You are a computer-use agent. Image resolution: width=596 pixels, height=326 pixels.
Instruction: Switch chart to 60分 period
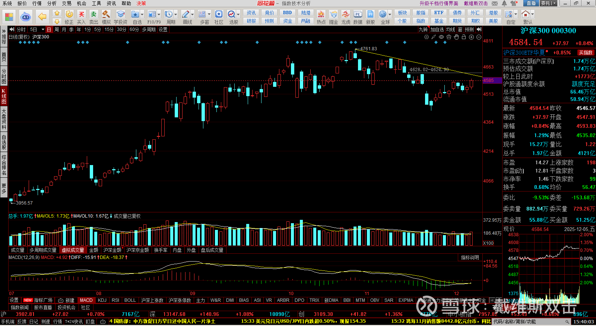134,29
